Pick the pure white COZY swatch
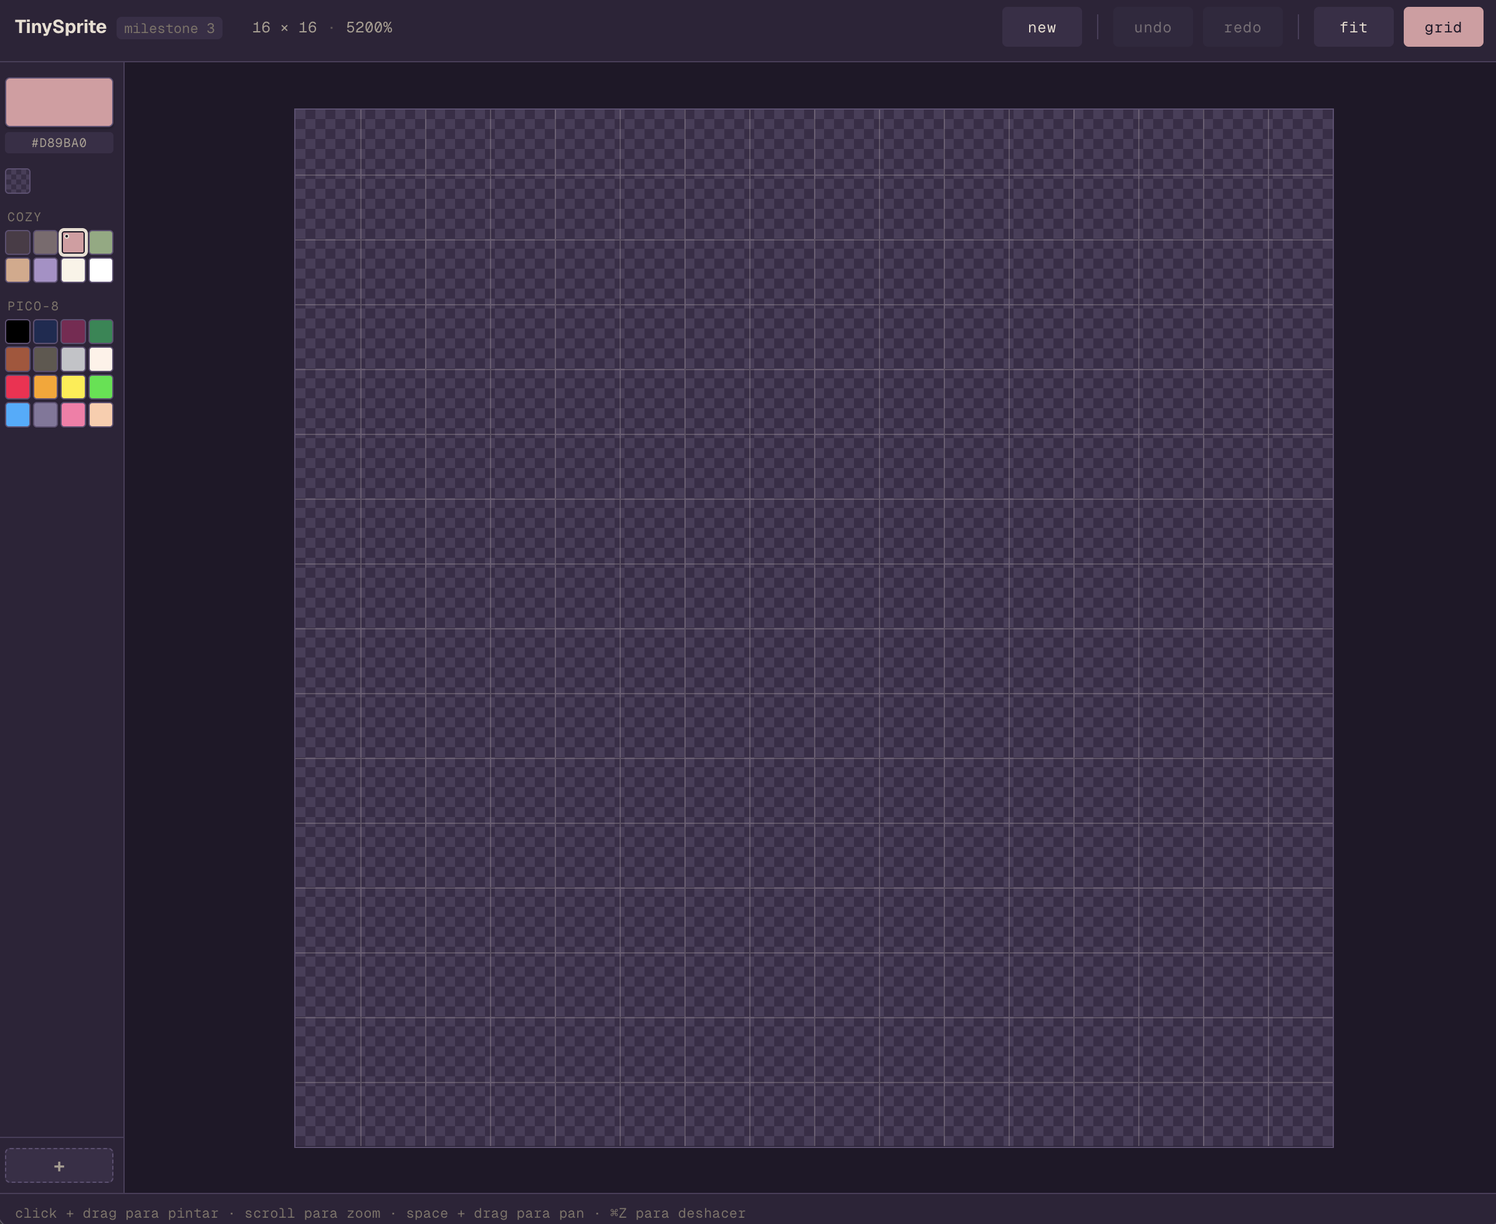The width and height of the screenshot is (1496, 1224). (101, 270)
